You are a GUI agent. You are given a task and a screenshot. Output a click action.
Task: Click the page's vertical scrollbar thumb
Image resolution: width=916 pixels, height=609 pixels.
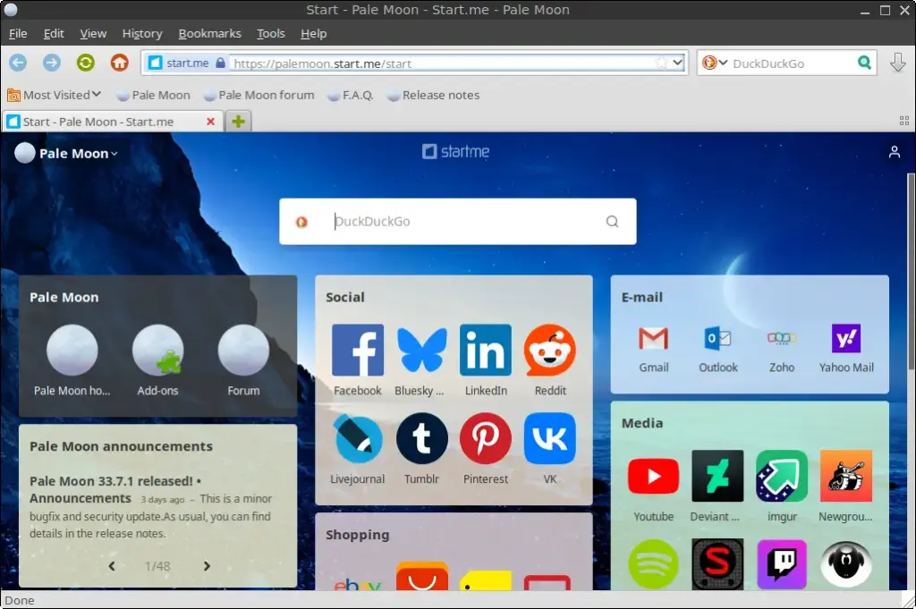911,272
